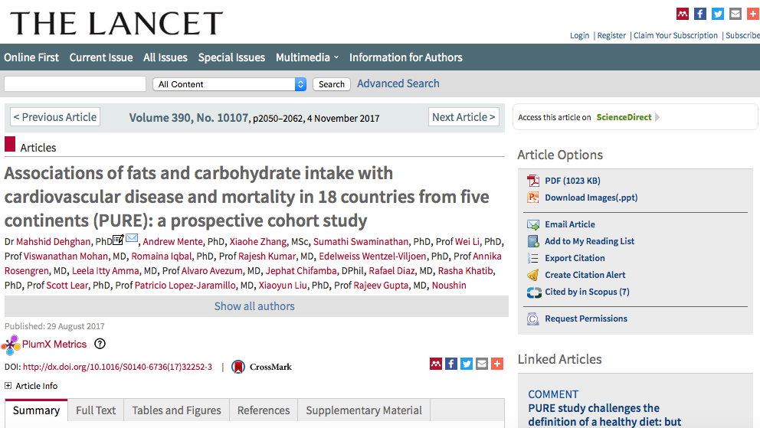Open the article DOI link
Image resolution: width=760 pixels, height=428 pixels.
[117, 367]
